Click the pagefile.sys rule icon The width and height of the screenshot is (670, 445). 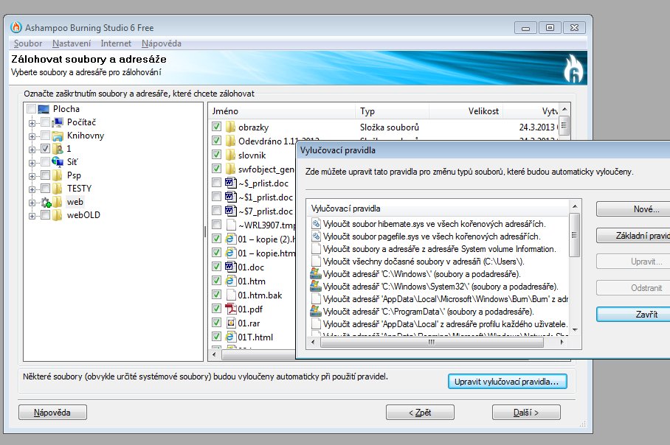(317, 236)
